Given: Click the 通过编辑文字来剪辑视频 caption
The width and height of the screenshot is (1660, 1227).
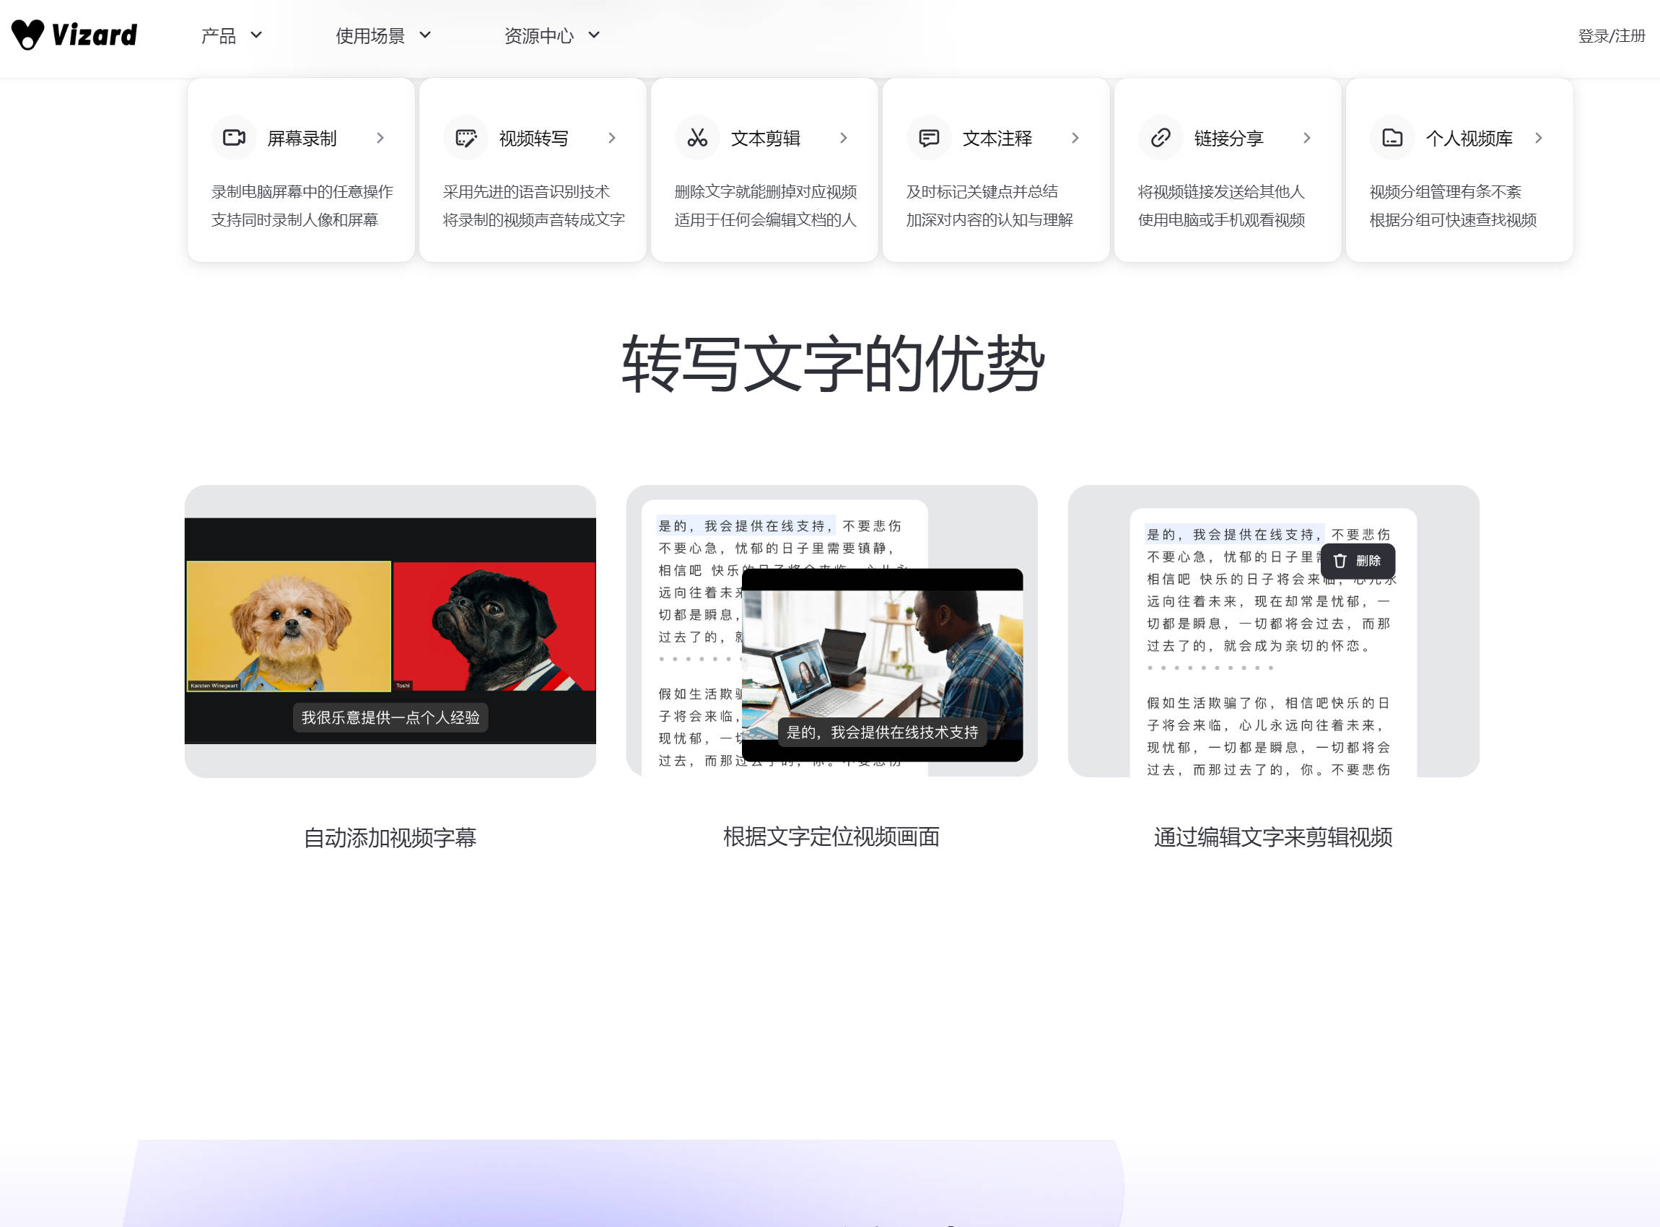Looking at the screenshot, I should 1273,837.
